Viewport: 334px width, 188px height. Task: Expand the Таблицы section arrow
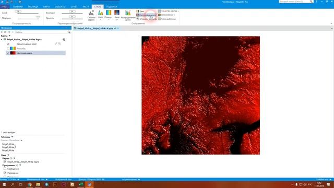point(12,137)
